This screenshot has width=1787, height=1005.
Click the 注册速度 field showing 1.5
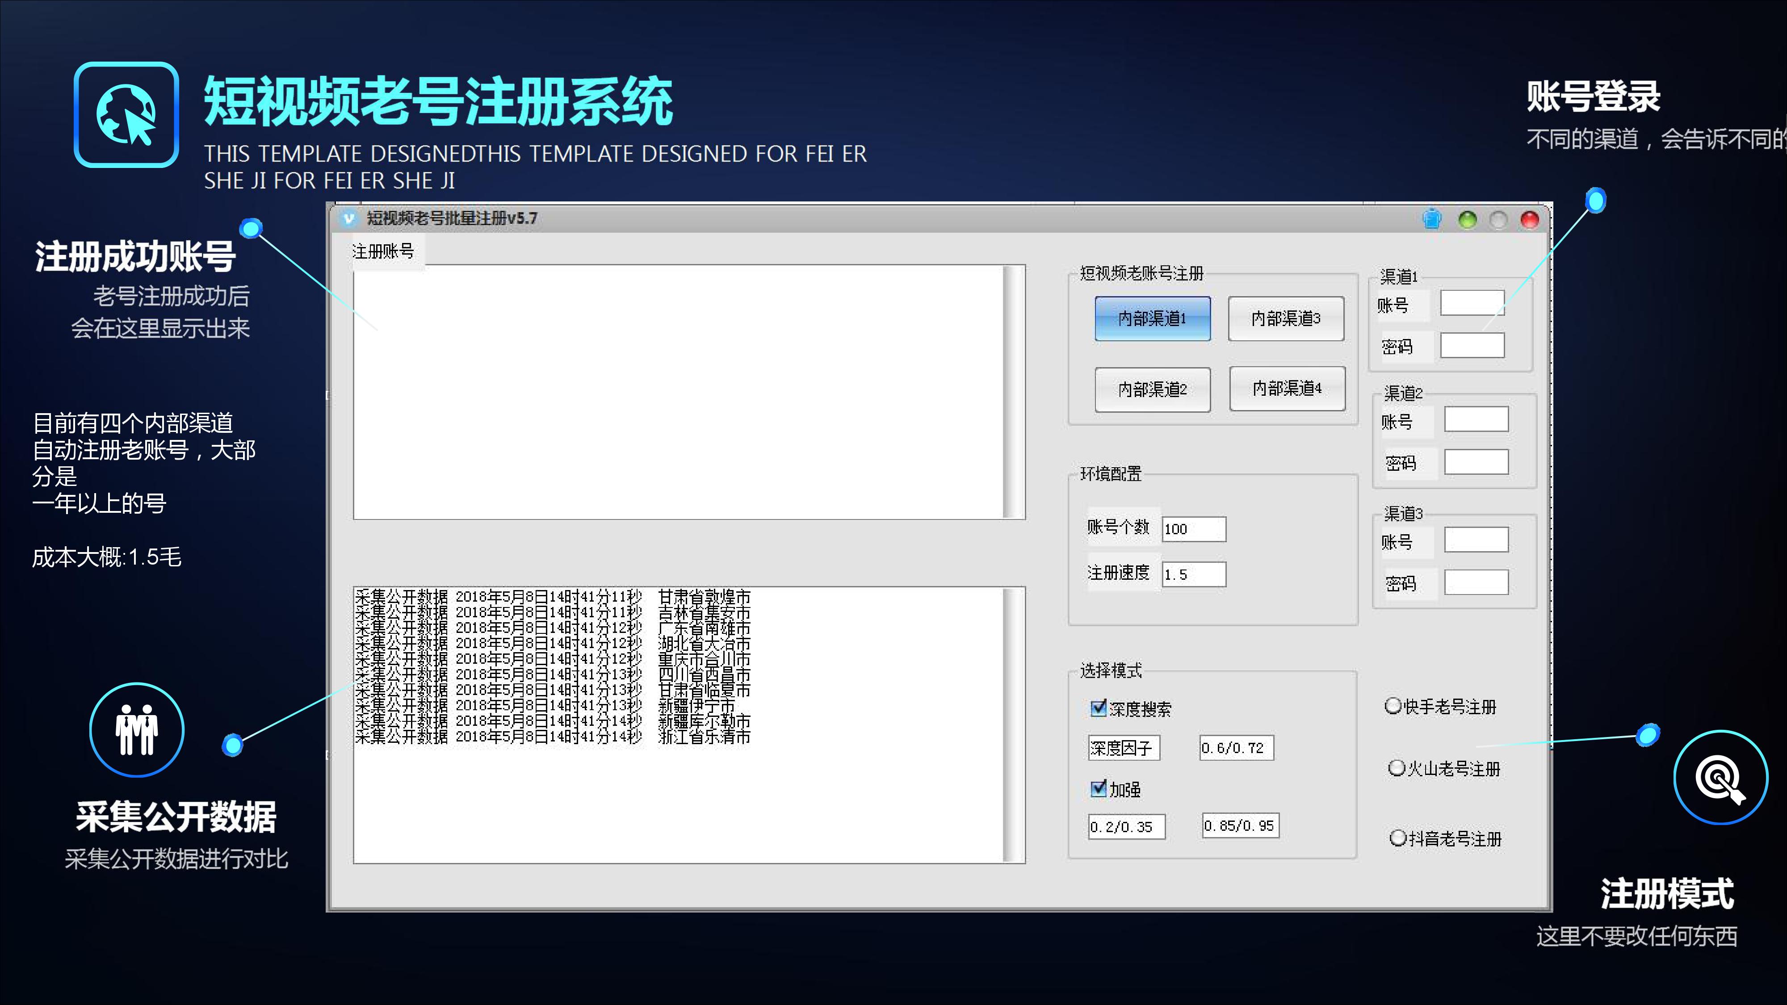click(x=1194, y=574)
